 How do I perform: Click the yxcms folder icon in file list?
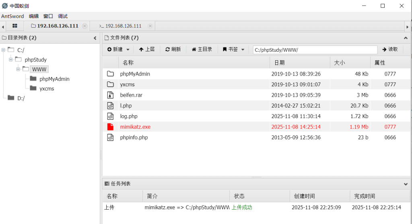110,85
